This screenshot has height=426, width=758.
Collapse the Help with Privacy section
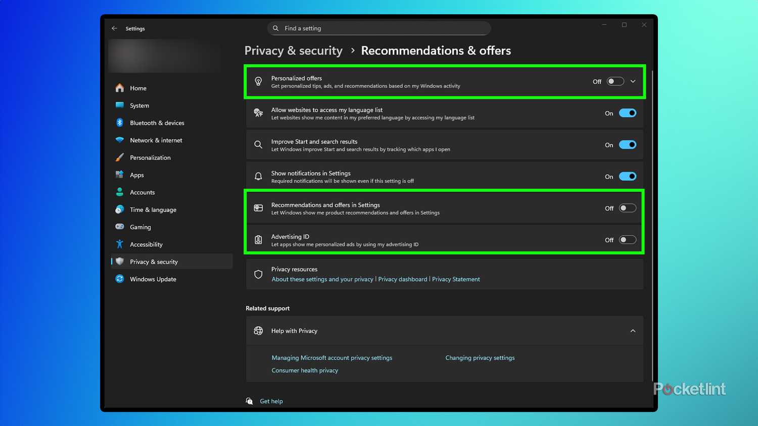(633, 331)
